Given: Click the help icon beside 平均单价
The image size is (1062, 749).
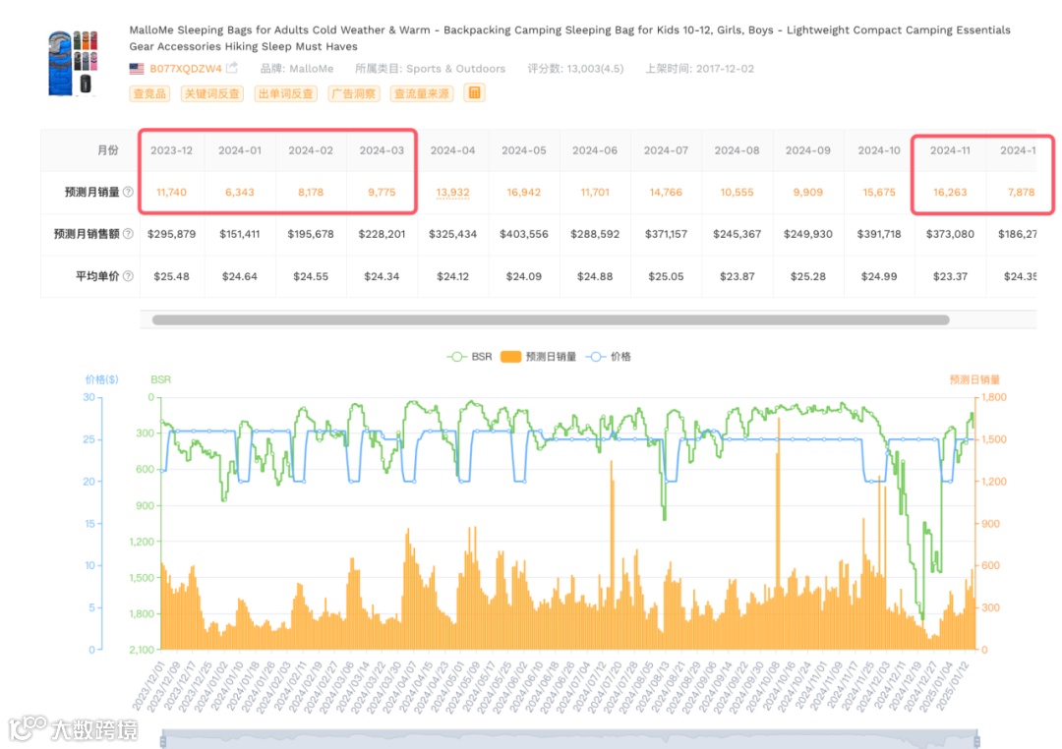Looking at the screenshot, I should point(128,275).
